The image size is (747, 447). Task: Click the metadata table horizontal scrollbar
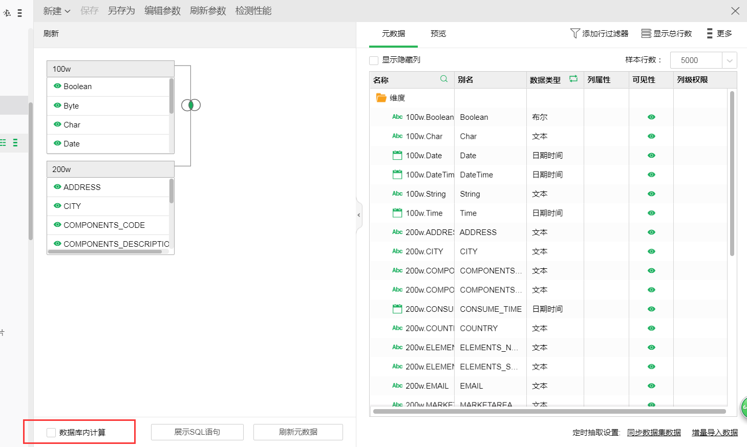click(549, 411)
